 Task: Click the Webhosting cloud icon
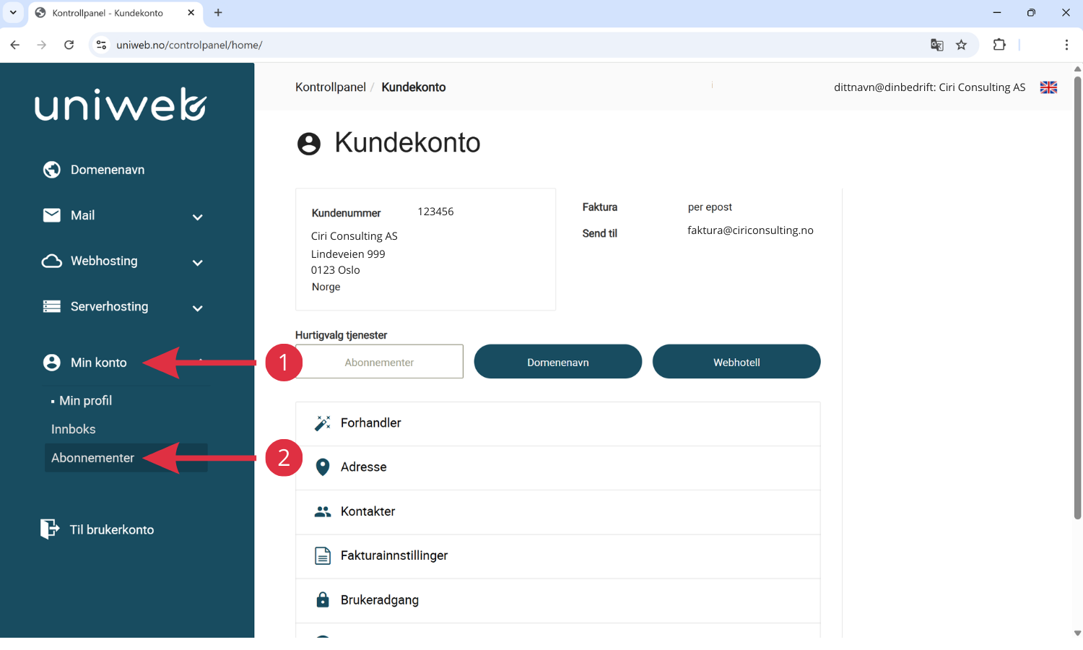(x=52, y=261)
